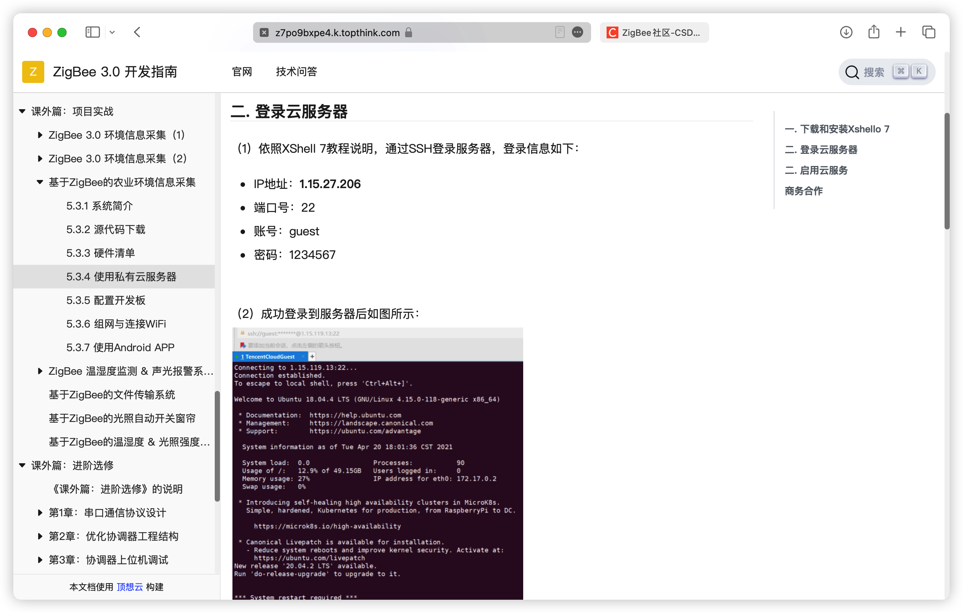Jump to 二. 启用云服务 section
Viewport: 963px width, 613px height.
click(x=816, y=170)
